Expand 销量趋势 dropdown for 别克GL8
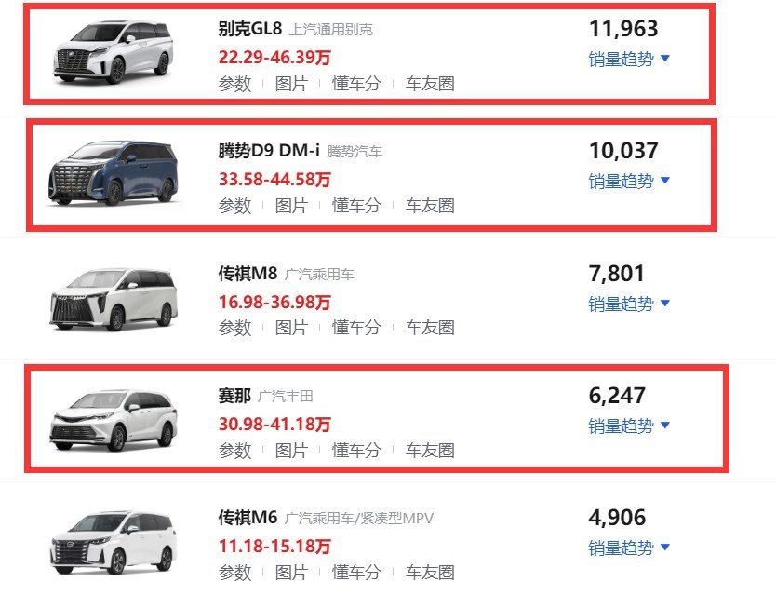The width and height of the screenshot is (776, 595). pos(628,59)
